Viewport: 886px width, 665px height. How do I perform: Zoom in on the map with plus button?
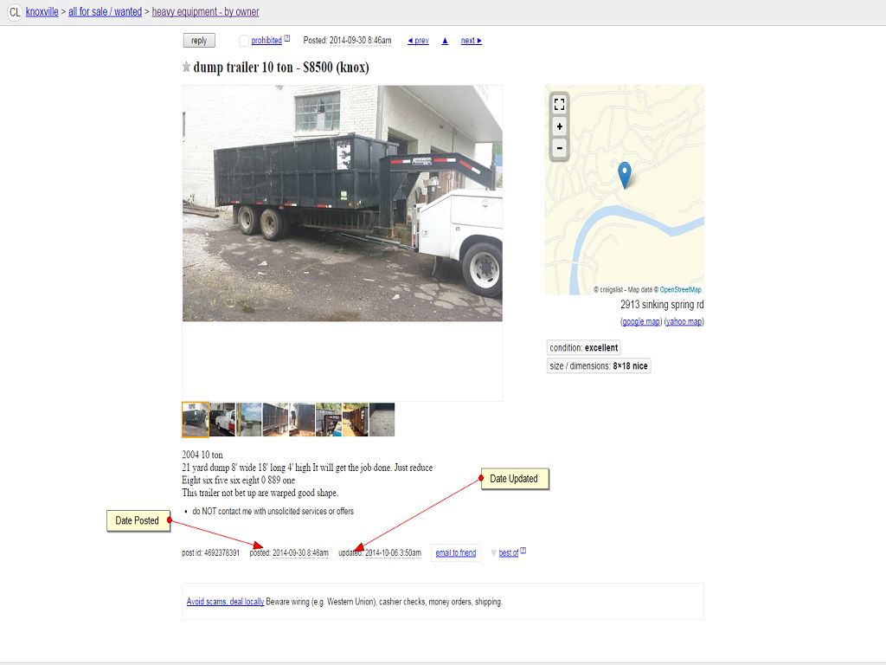(560, 126)
